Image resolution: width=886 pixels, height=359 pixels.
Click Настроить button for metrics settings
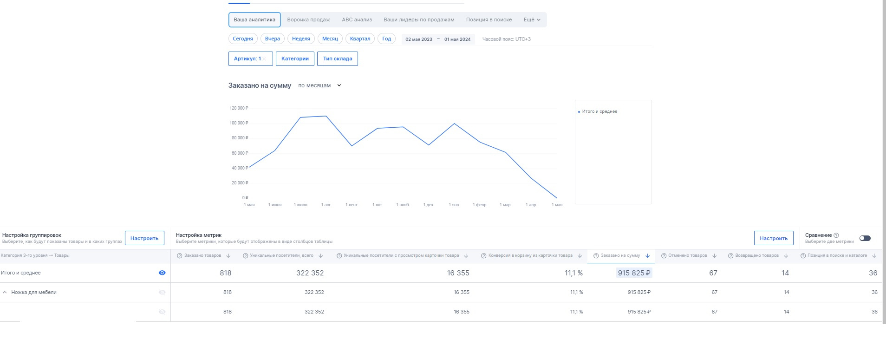(773, 238)
